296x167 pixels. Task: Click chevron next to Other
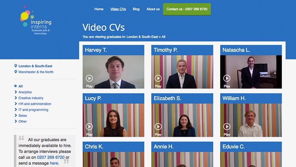point(16,121)
